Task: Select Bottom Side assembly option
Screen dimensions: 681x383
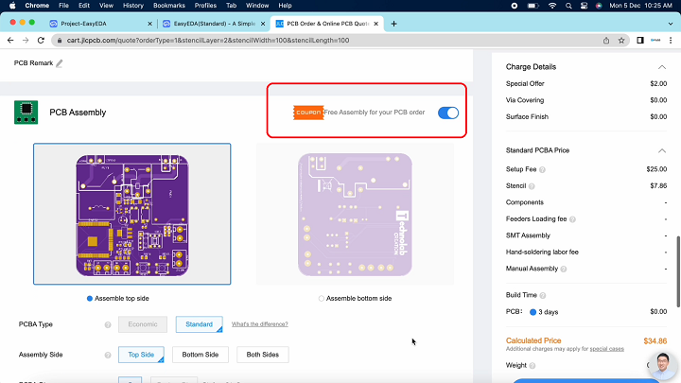Action: pyautogui.click(x=201, y=355)
